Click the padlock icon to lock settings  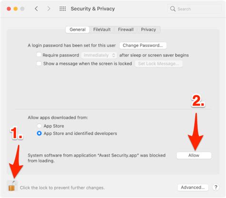pyautogui.click(x=12, y=186)
